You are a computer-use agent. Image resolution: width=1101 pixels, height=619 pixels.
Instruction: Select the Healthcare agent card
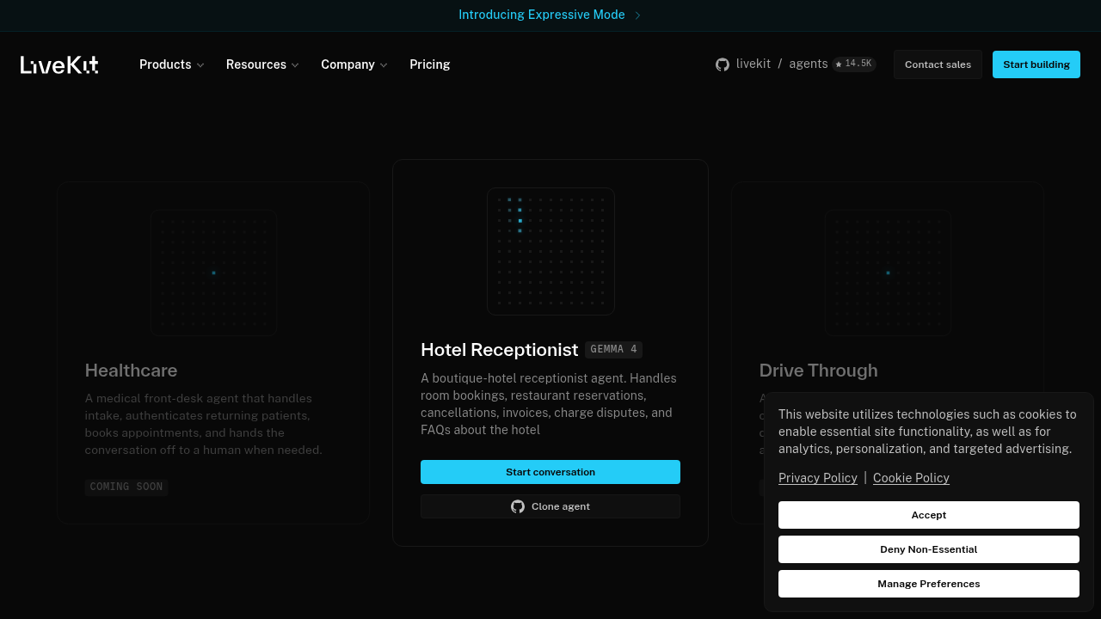[x=213, y=352]
